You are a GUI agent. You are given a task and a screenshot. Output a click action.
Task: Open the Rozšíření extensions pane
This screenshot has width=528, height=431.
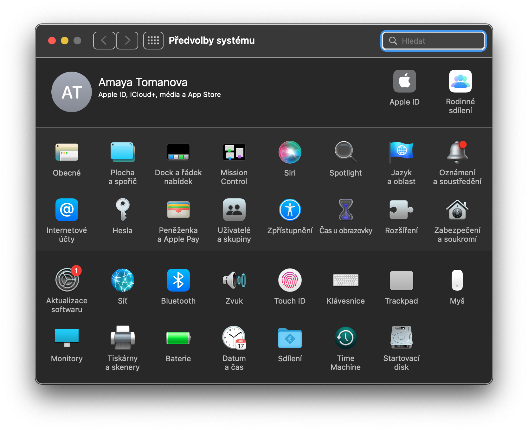(x=402, y=210)
